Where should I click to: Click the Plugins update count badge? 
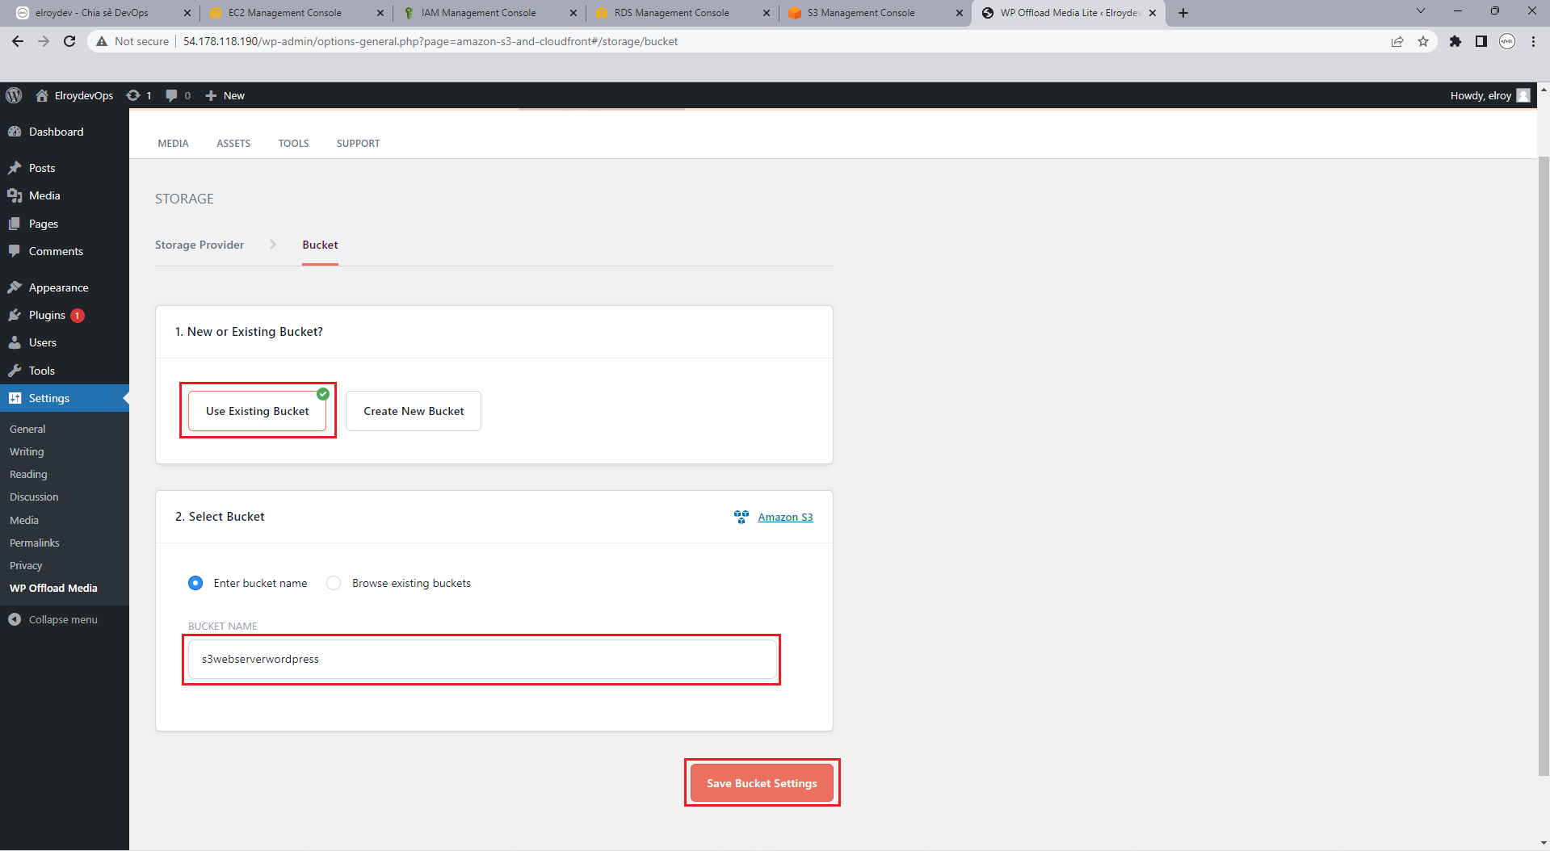(78, 316)
